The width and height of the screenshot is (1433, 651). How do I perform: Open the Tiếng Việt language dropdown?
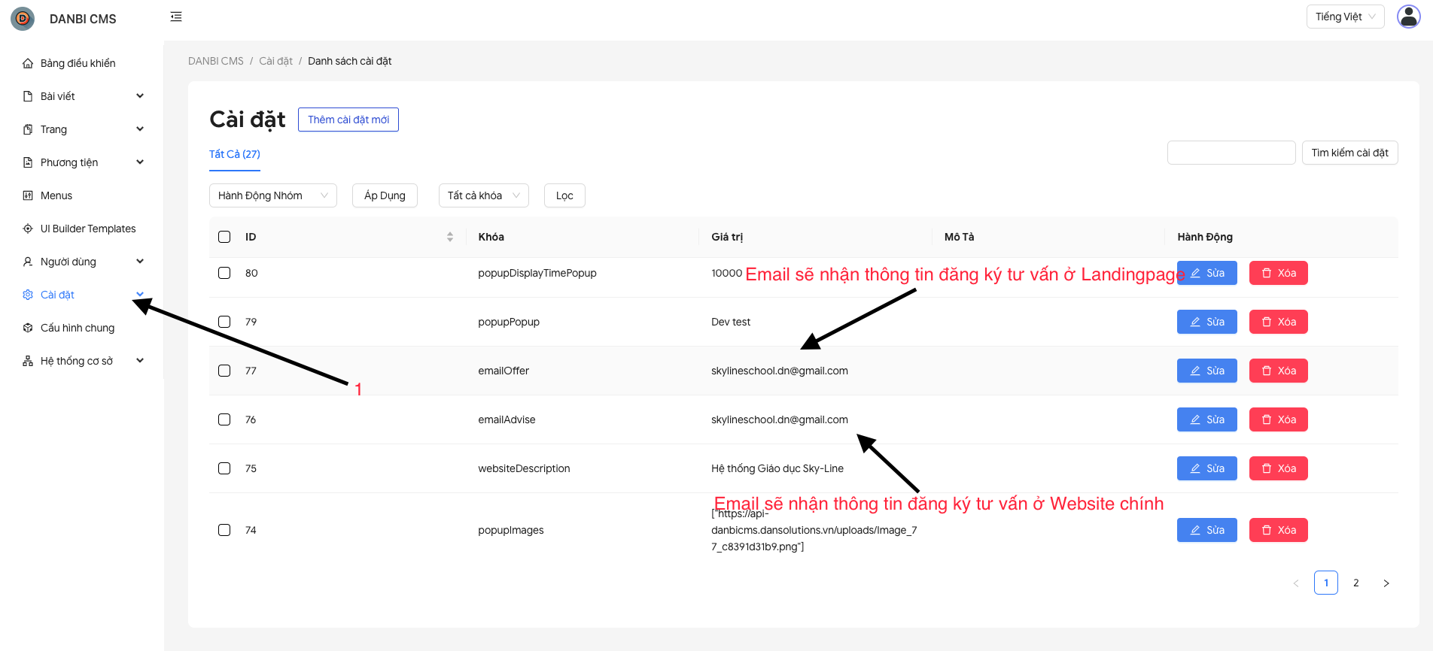coord(1344,17)
